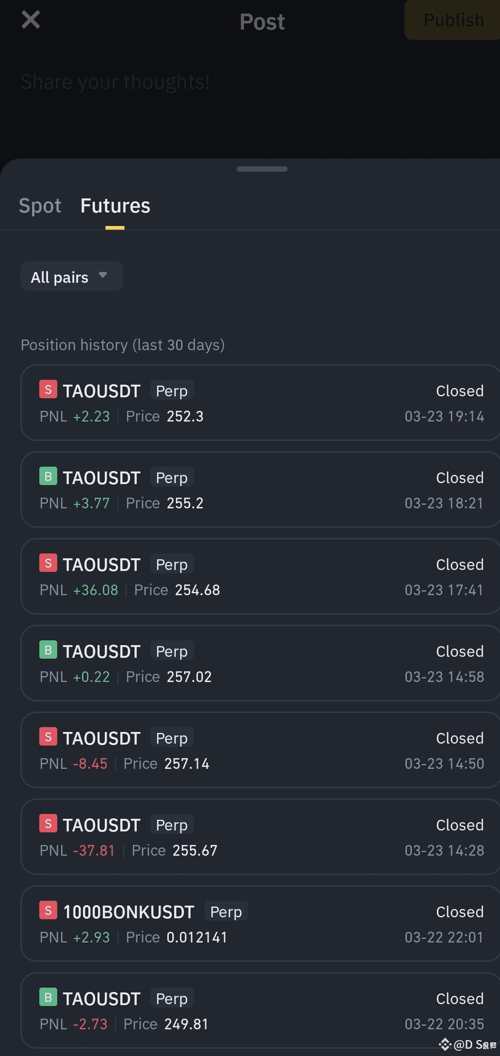Image resolution: width=500 pixels, height=1056 pixels.
Task: Click the red S icon on the 03-23 19:14 trade
Action: (48, 390)
